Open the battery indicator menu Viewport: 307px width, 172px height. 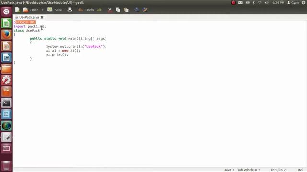point(248,3)
